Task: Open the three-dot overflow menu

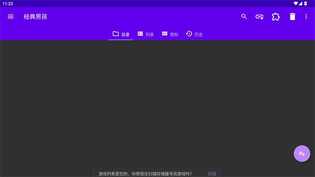Action: pyautogui.click(x=306, y=16)
